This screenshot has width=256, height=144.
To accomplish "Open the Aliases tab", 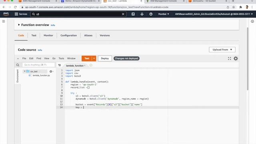I will (88, 36).
